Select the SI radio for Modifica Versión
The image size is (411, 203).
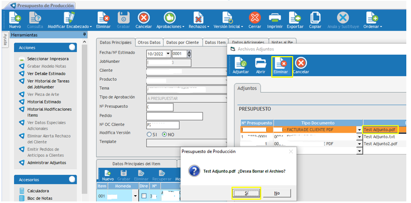point(149,134)
